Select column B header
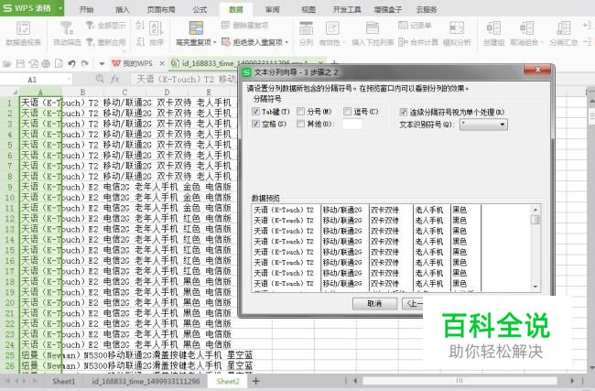 pos(82,92)
